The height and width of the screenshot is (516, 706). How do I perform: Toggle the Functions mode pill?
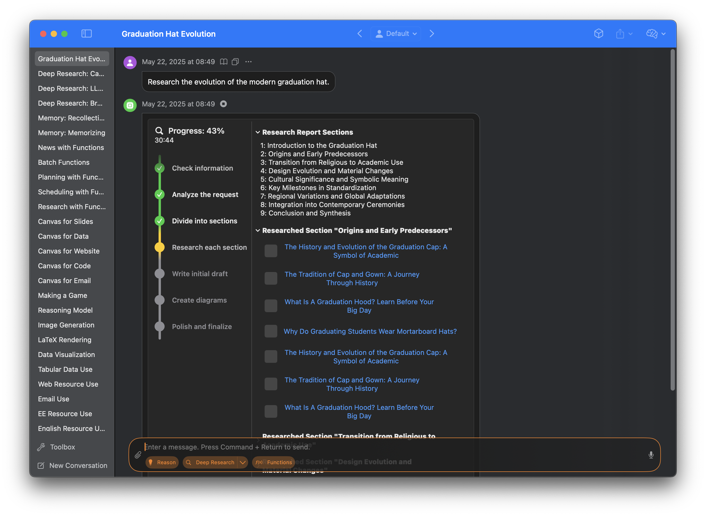(x=274, y=462)
